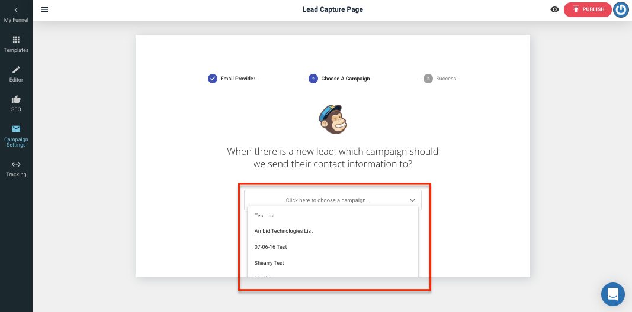Open the SEO thumbs-up icon
The height and width of the screenshot is (312, 632).
pos(16,99)
